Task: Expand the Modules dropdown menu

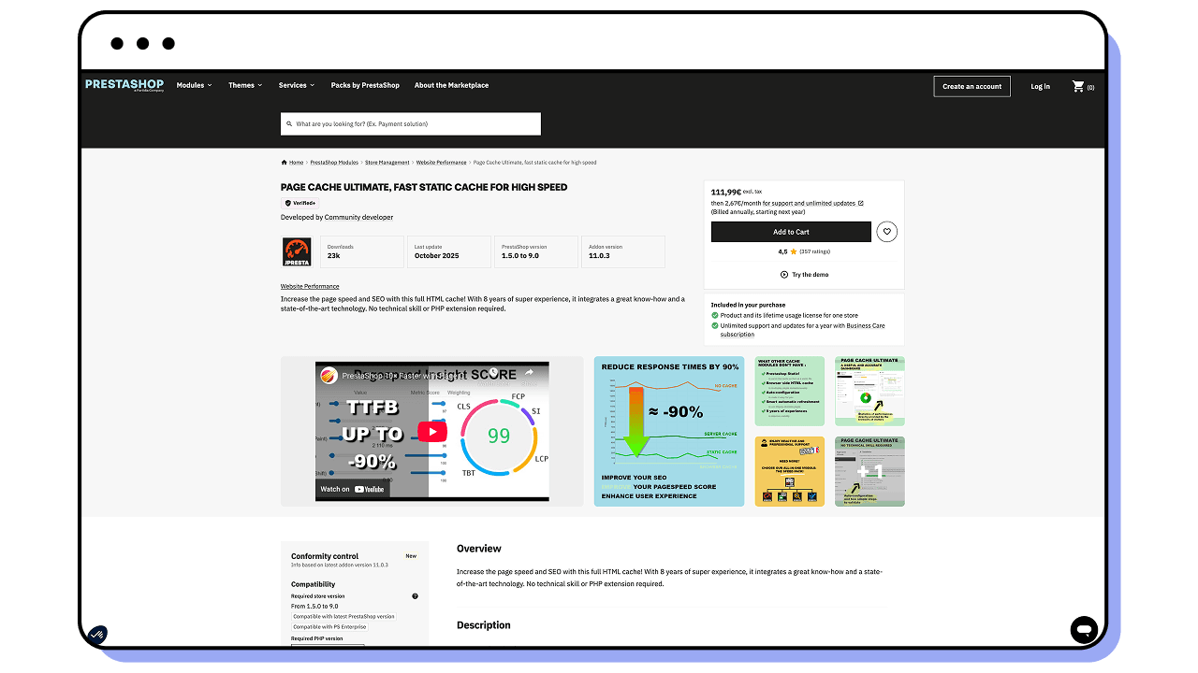Action: 194,85
